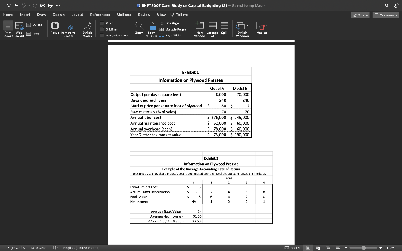Click the 1310 words count
The width and height of the screenshot is (402, 251).
point(39,248)
